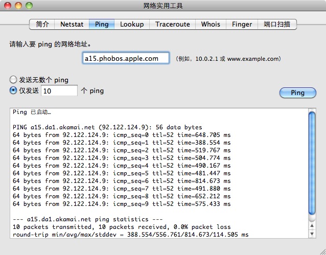Click the icmp_seq=8 result line
This screenshot has width=326, height=255.
coord(122,196)
